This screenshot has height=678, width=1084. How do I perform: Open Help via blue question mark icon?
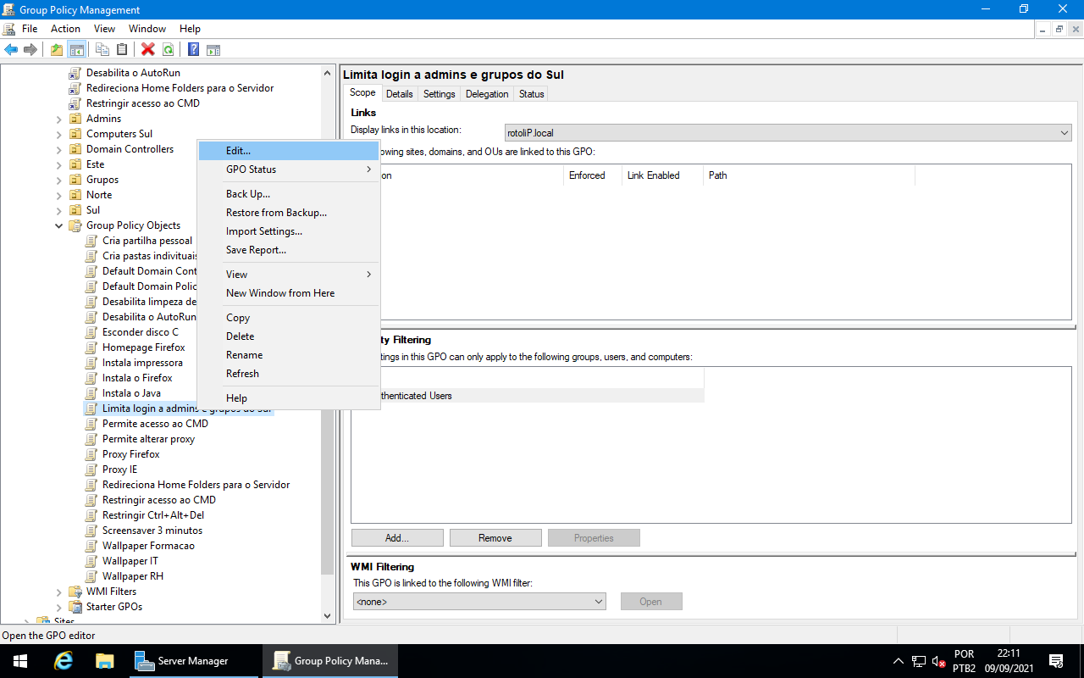(193, 50)
